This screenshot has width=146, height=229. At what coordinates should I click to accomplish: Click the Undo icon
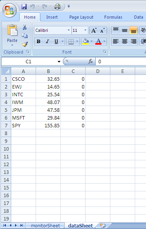tap(33, 7)
